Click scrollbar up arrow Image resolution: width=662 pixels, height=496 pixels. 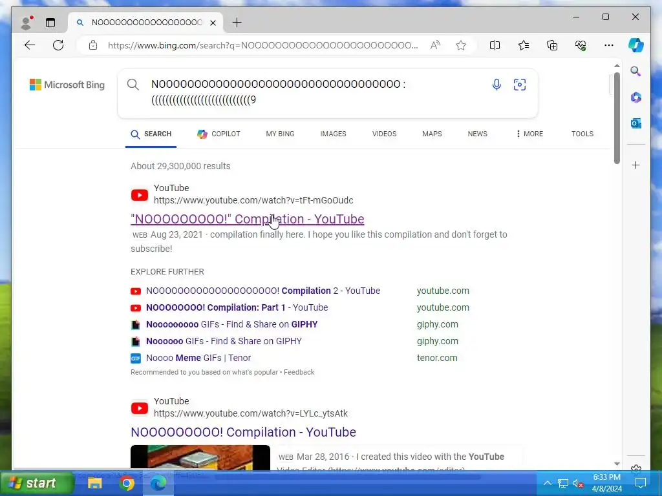pyautogui.click(x=617, y=66)
